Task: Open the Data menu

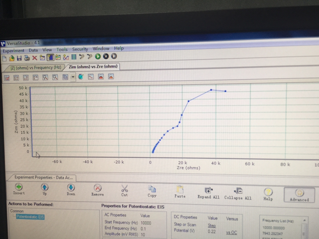Action: 33,50
